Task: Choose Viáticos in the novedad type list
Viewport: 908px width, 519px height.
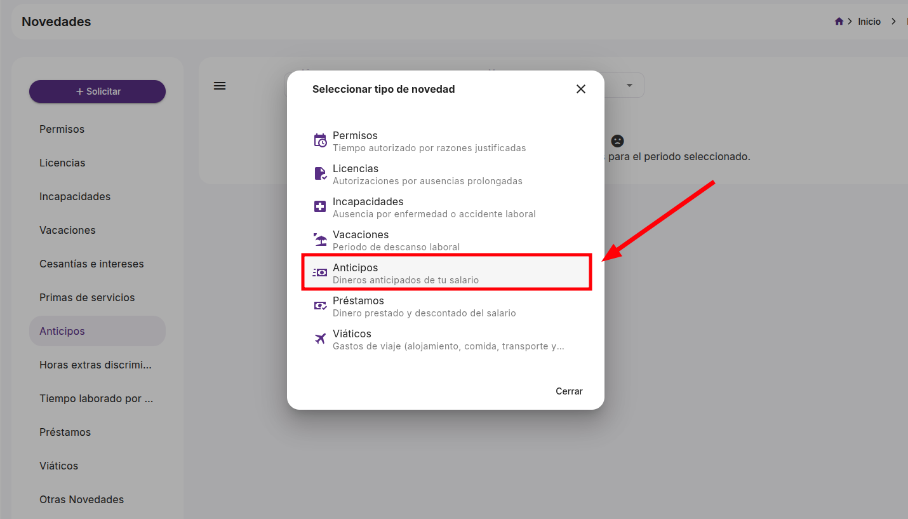Action: point(446,339)
